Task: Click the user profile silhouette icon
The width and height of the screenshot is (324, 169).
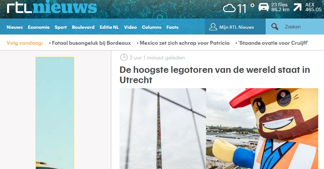Action: 213,27
